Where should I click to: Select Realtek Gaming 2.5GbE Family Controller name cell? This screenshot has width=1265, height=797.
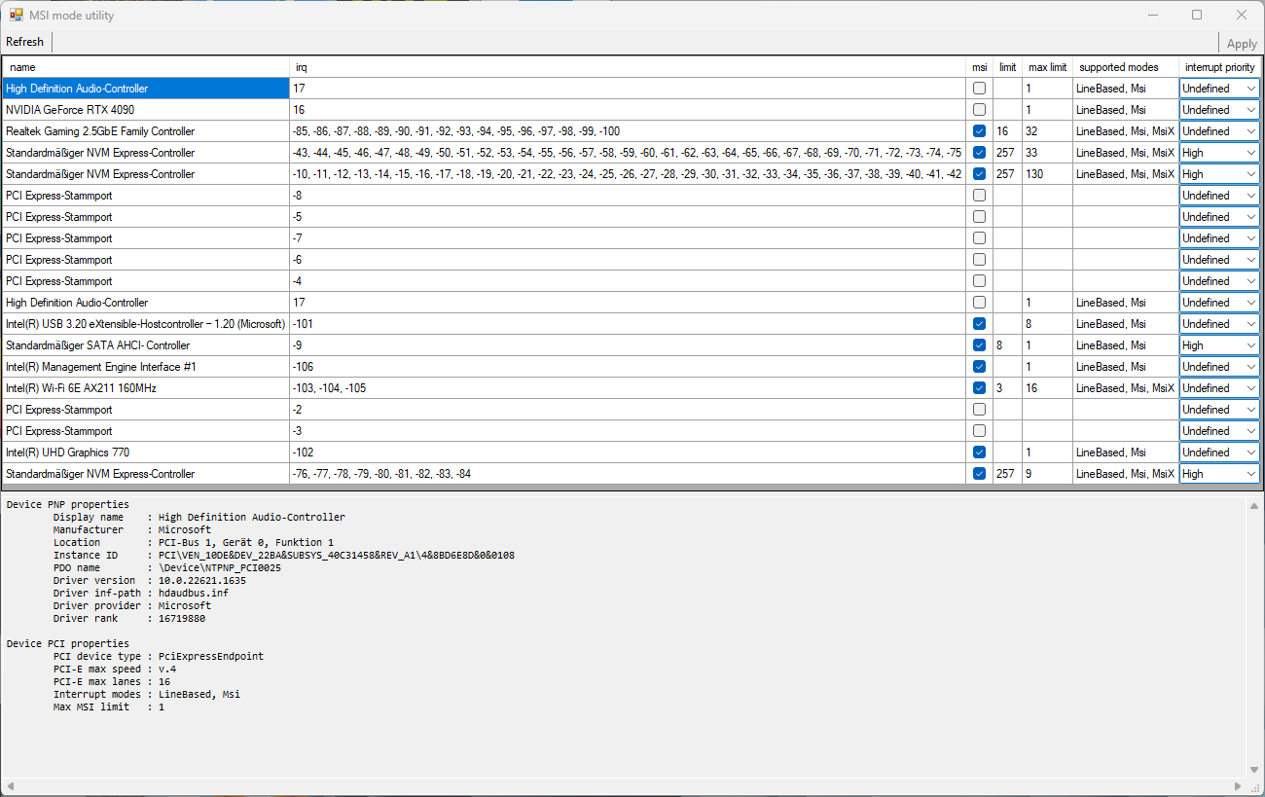click(146, 131)
